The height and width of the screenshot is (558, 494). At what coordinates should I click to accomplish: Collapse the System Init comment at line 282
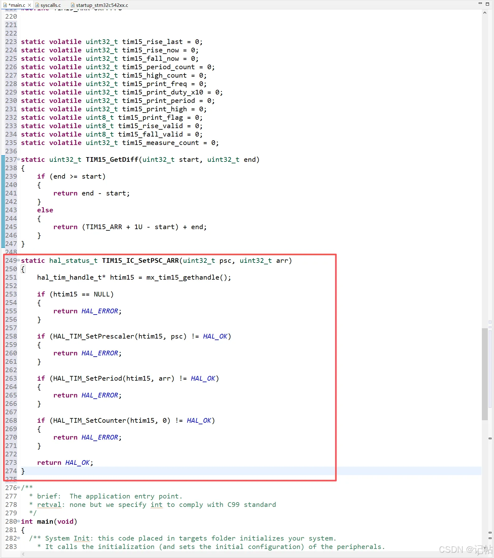(x=18, y=538)
